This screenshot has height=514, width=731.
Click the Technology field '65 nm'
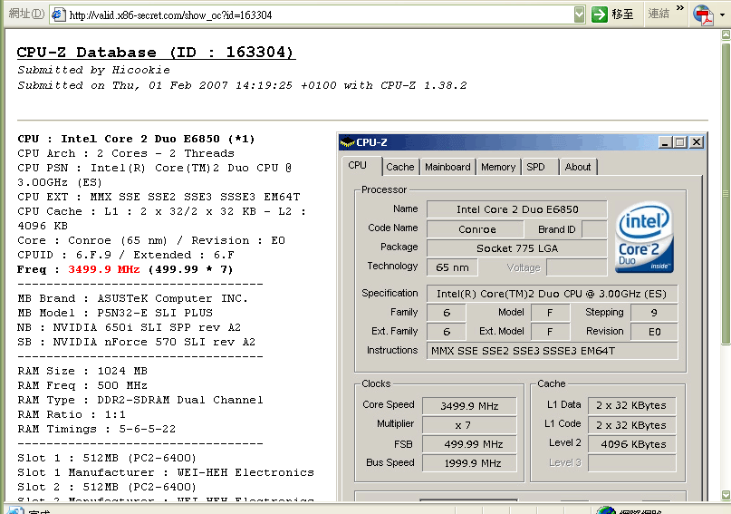[x=452, y=267]
